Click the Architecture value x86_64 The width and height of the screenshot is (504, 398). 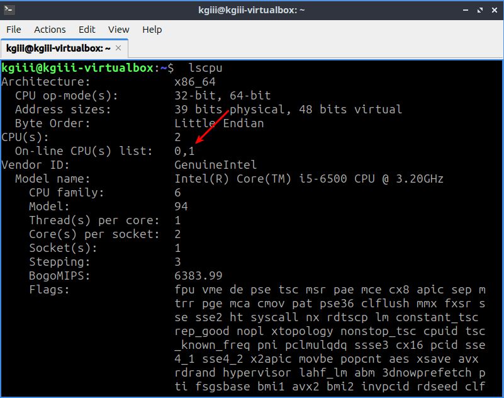195,82
